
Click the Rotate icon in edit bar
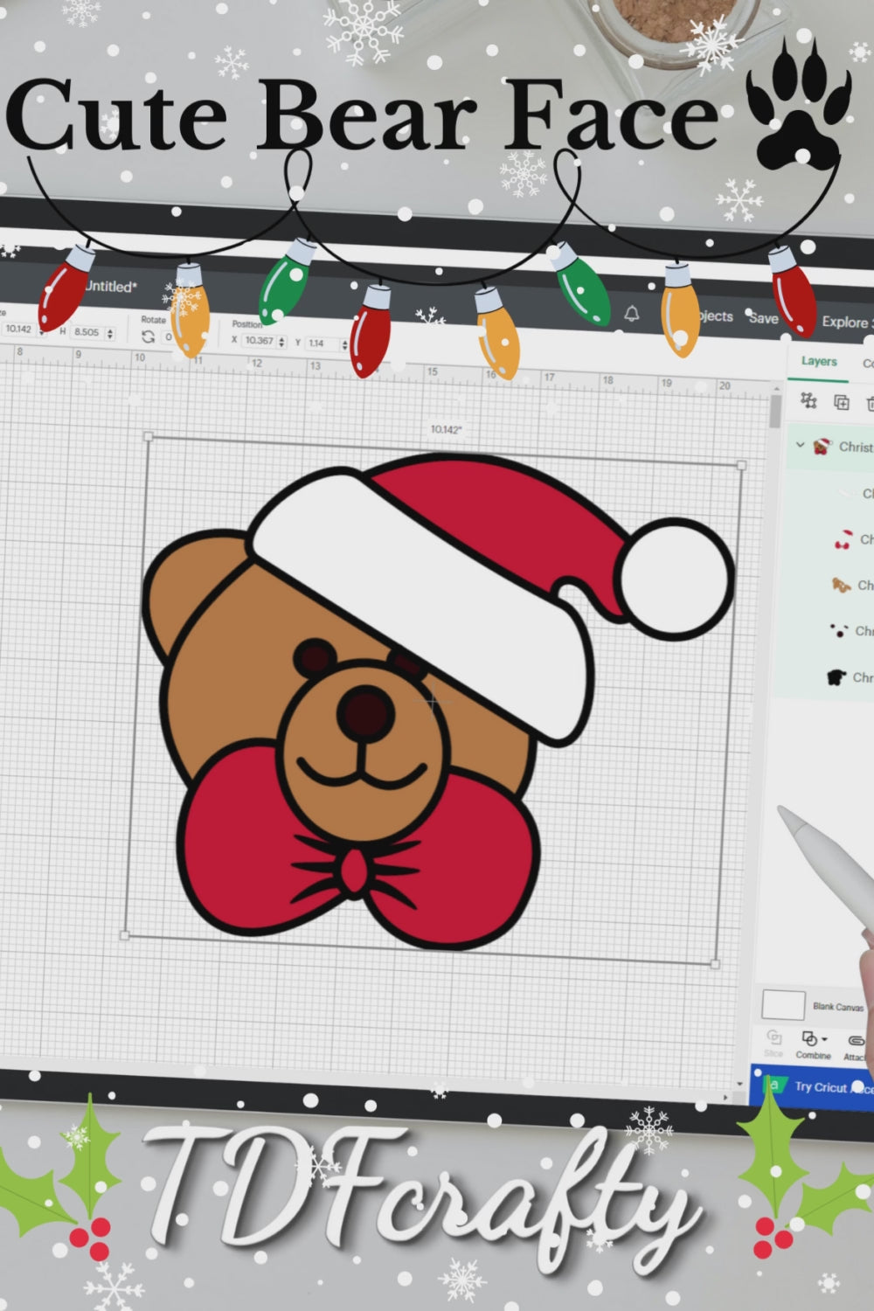(x=148, y=336)
